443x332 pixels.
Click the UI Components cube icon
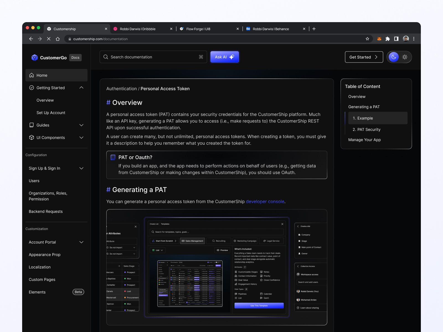32,138
